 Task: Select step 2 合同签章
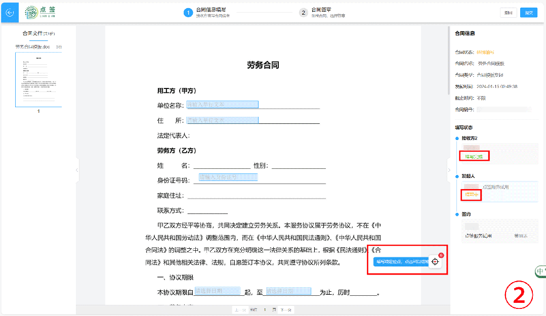[322, 13]
